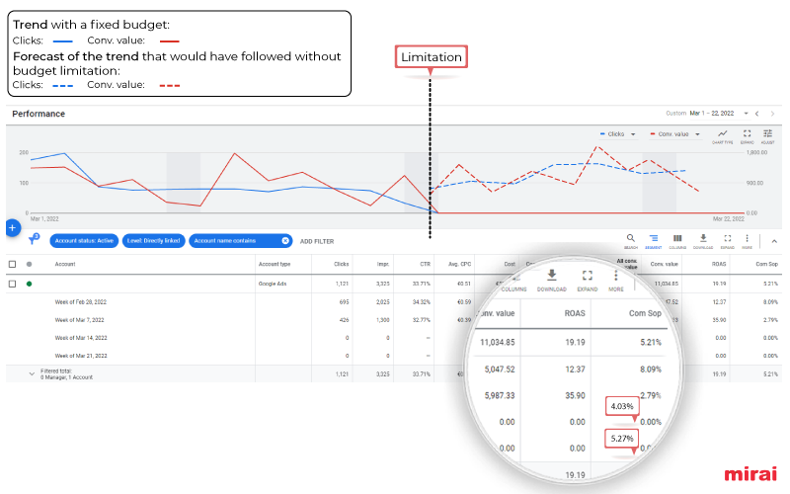Screen dimensions: 790x494
Task: Click the blue plus floating button
Action: tap(13, 228)
